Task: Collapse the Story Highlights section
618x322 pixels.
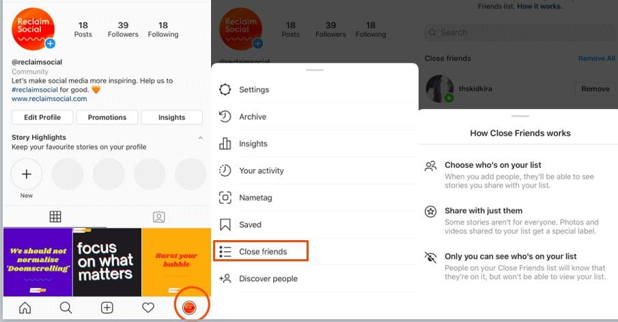Action: point(200,138)
